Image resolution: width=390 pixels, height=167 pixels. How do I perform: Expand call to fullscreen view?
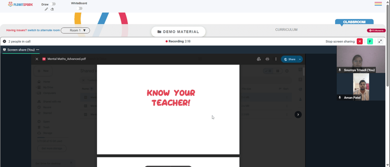coord(380,41)
